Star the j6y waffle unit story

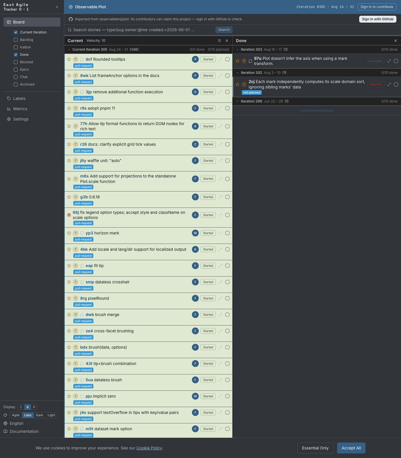[x=69, y=161]
